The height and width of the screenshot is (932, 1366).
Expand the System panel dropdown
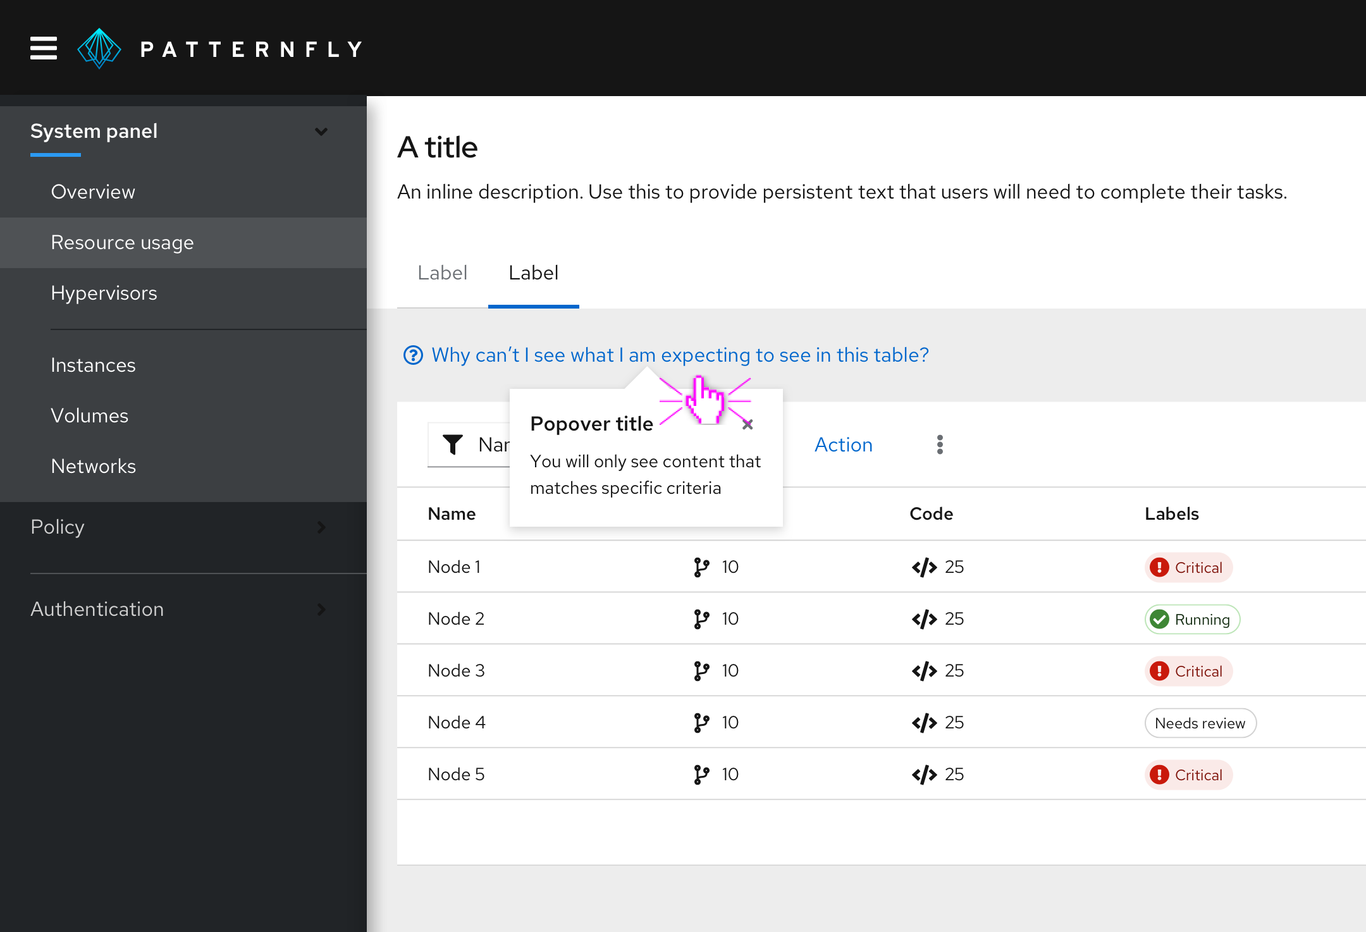323,131
